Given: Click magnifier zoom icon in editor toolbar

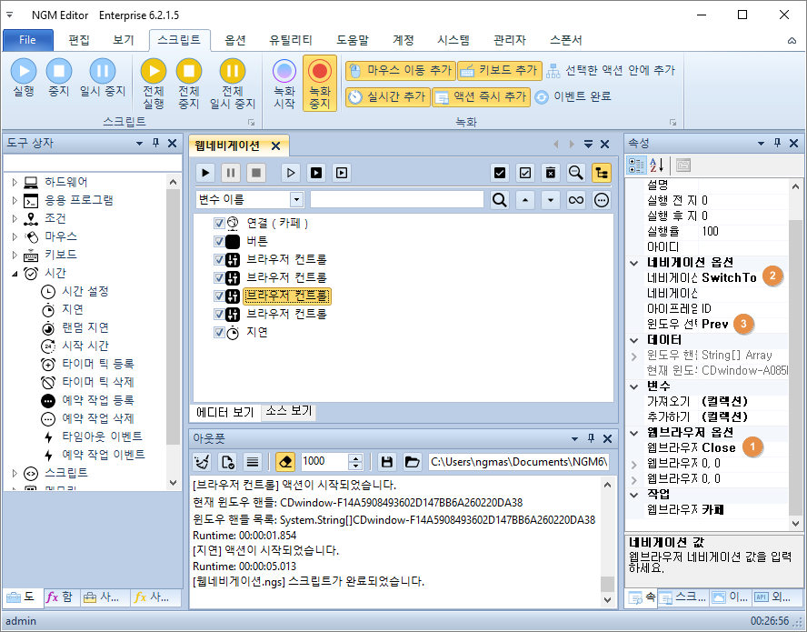Looking at the screenshot, I should (576, 173).
